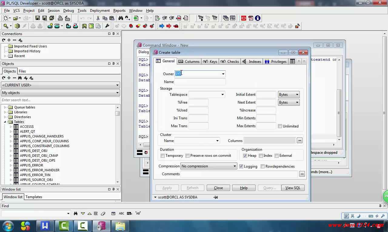The height and width of the screenshot is (232, 388).
Task: Click the Save All stacked disks icon
Action: (x=51, y=18)
